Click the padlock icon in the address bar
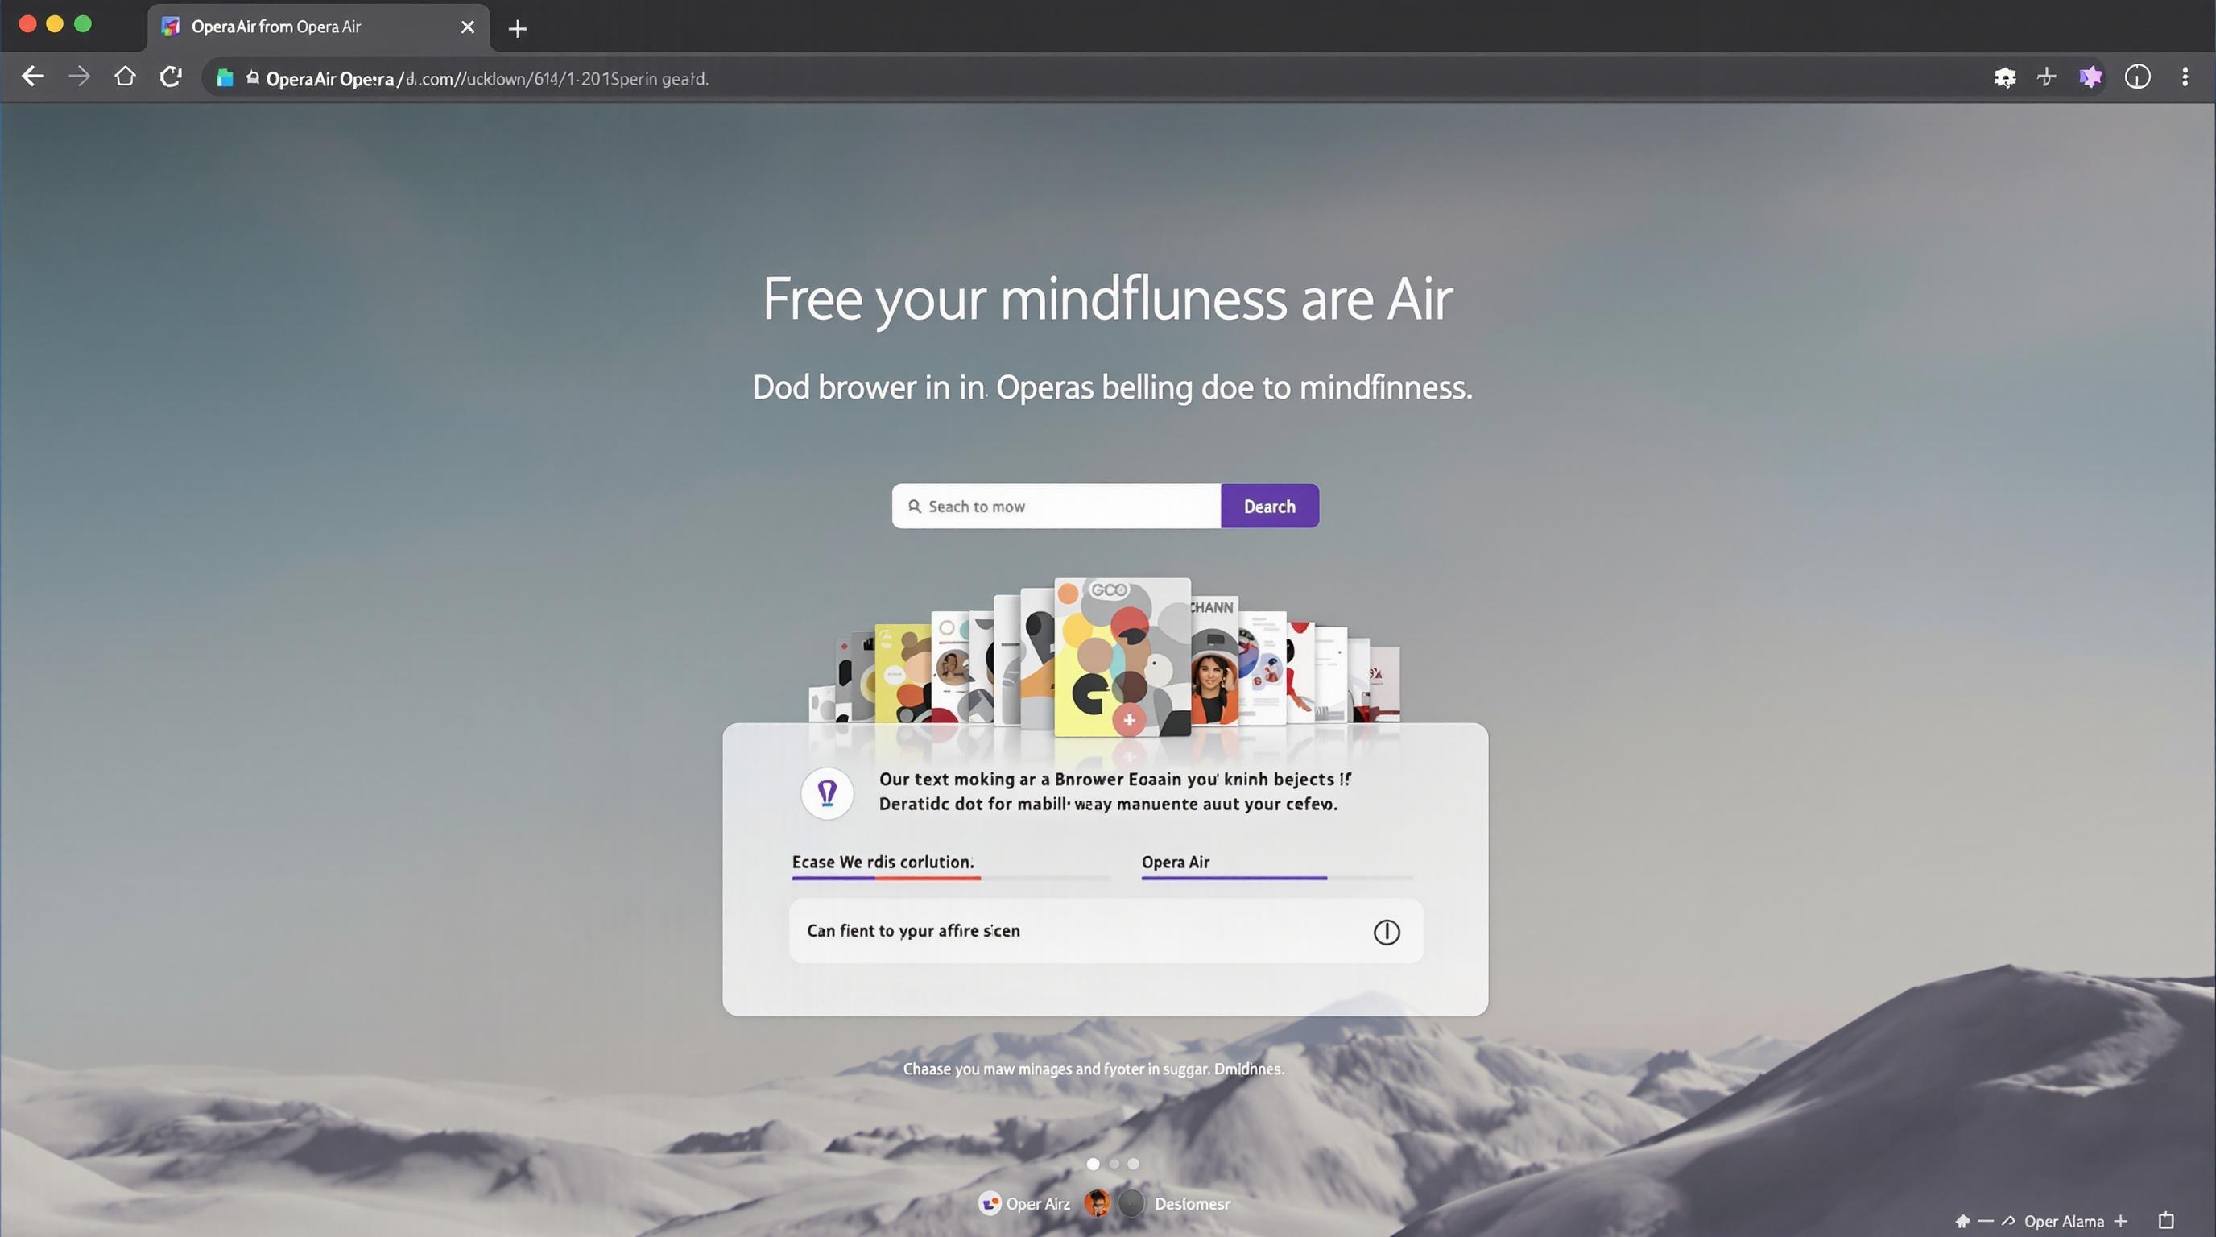 click(x=251, y=77)
